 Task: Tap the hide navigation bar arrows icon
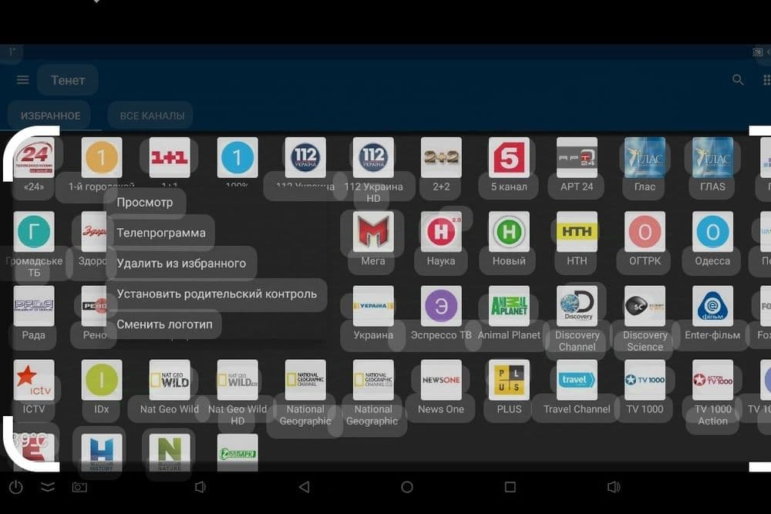click(x=48, y=487)
